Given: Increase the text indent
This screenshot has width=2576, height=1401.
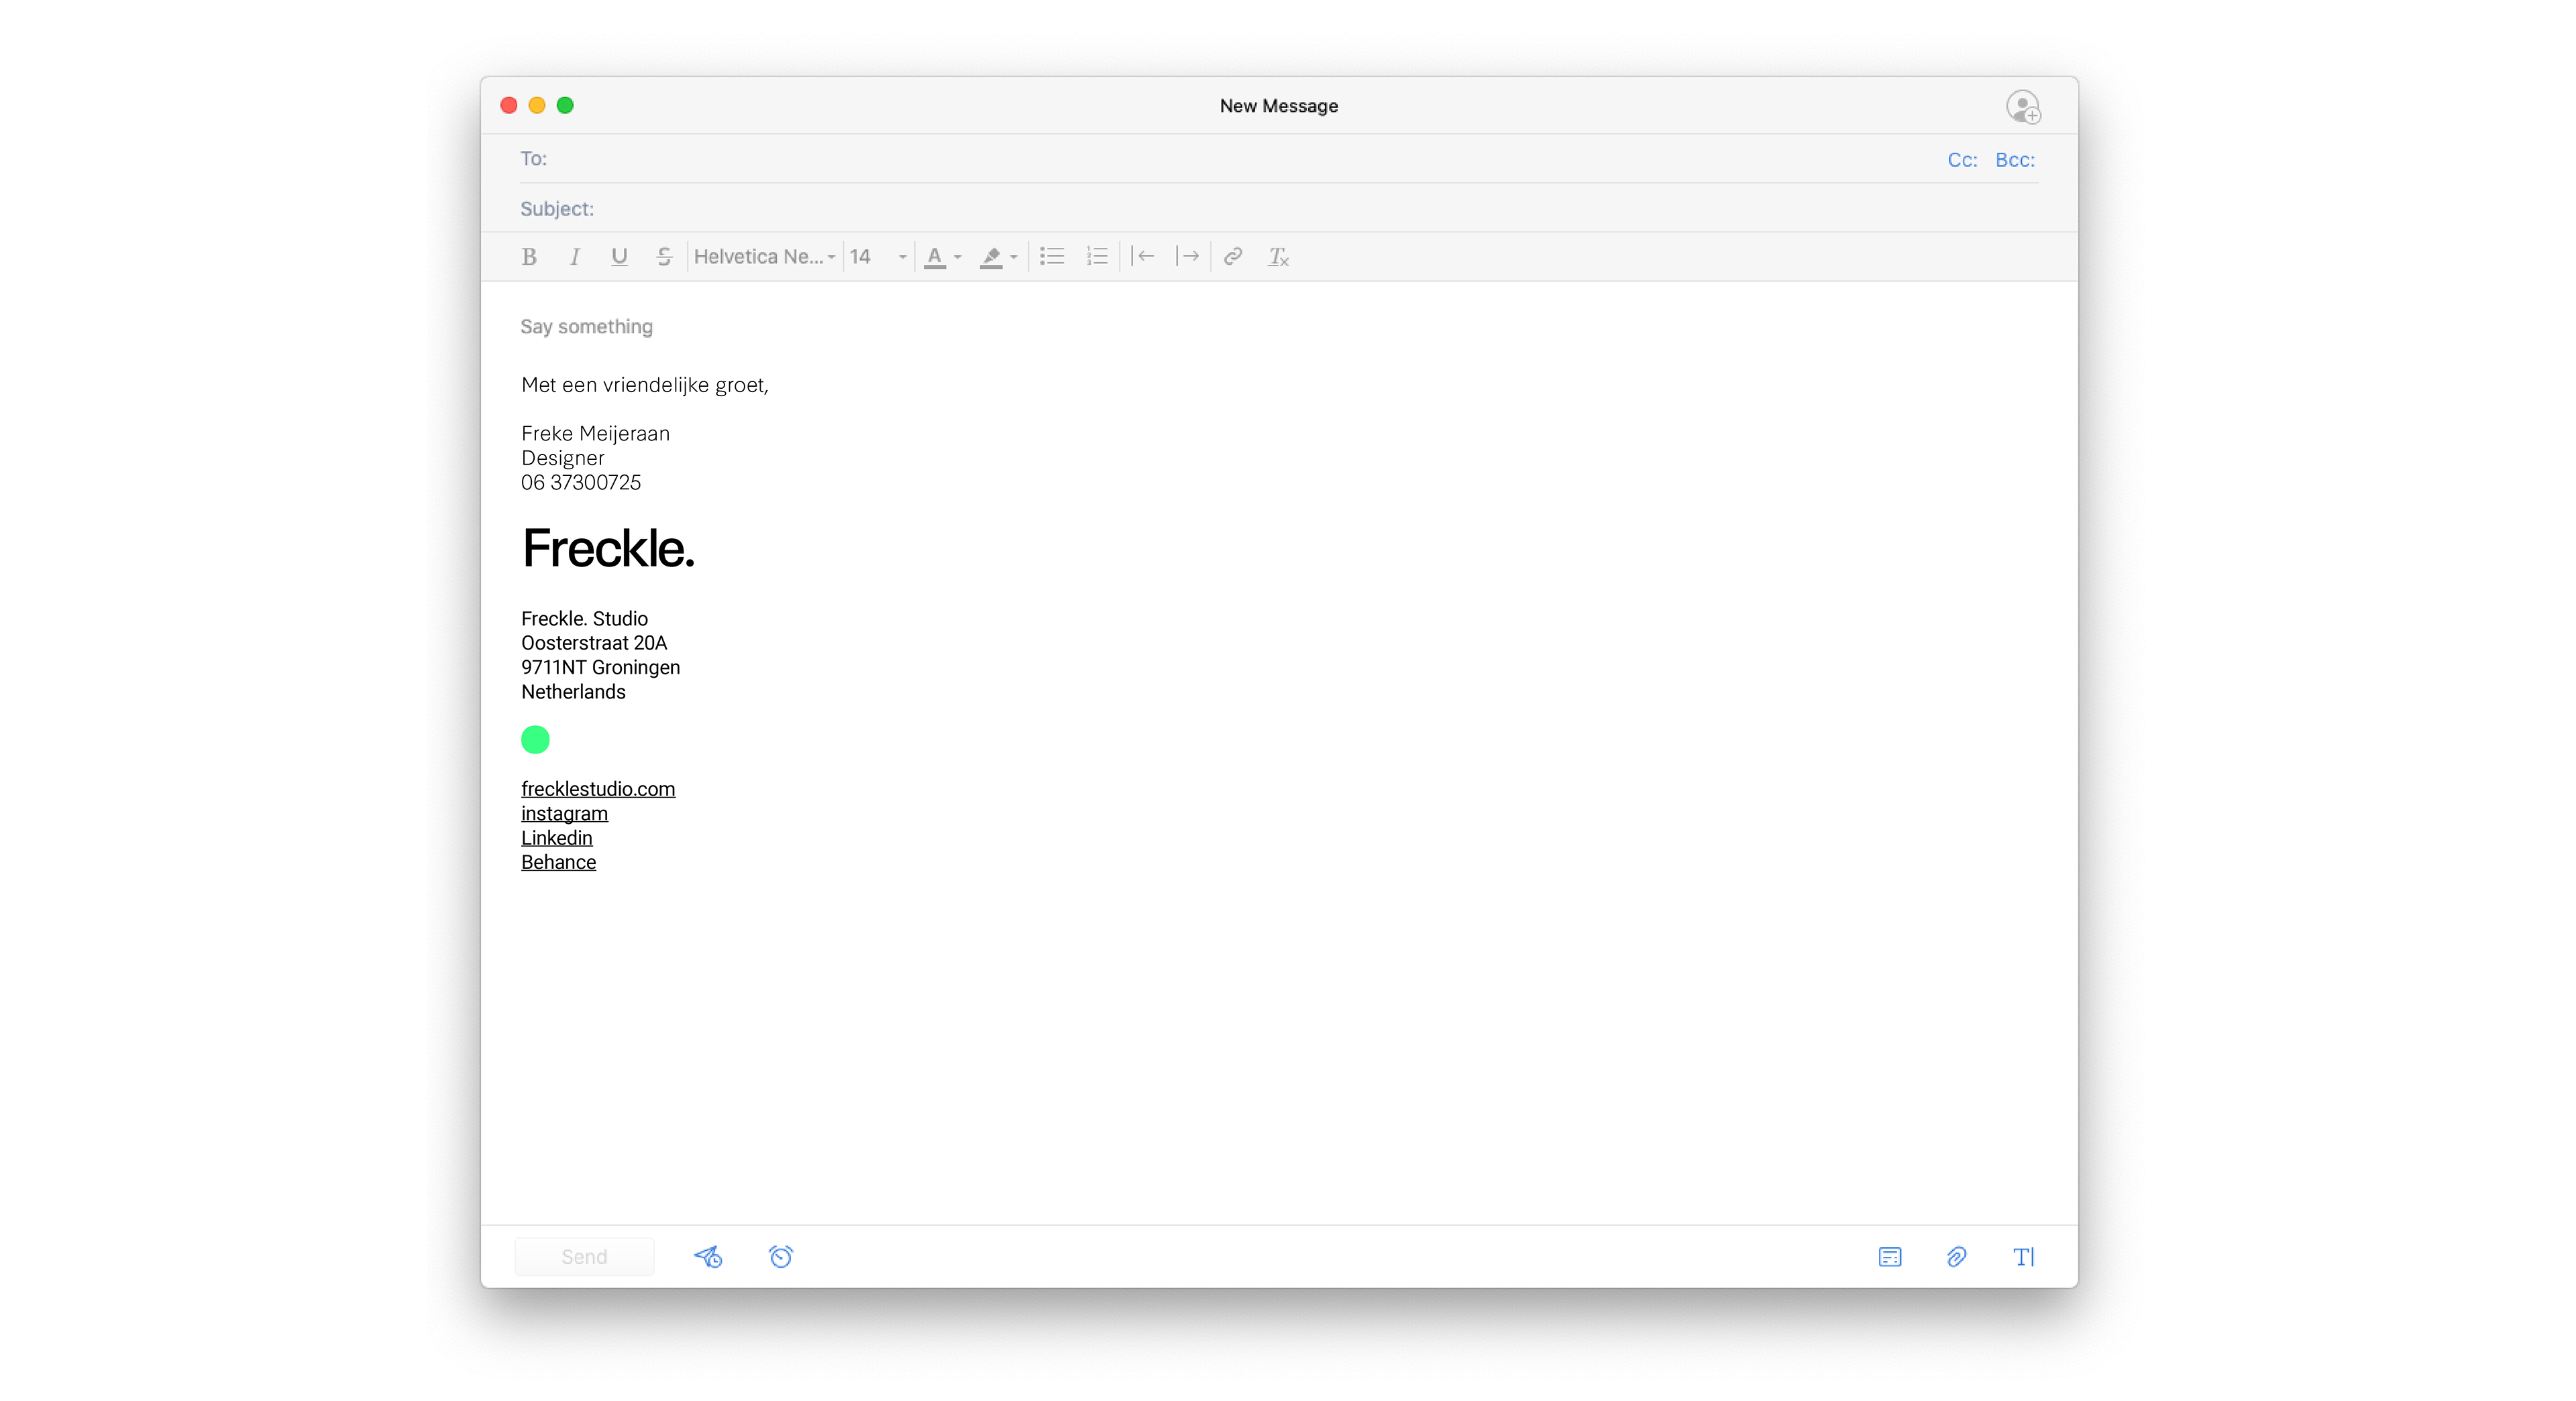Looking at the screenshot, I should coord(1188,257).
